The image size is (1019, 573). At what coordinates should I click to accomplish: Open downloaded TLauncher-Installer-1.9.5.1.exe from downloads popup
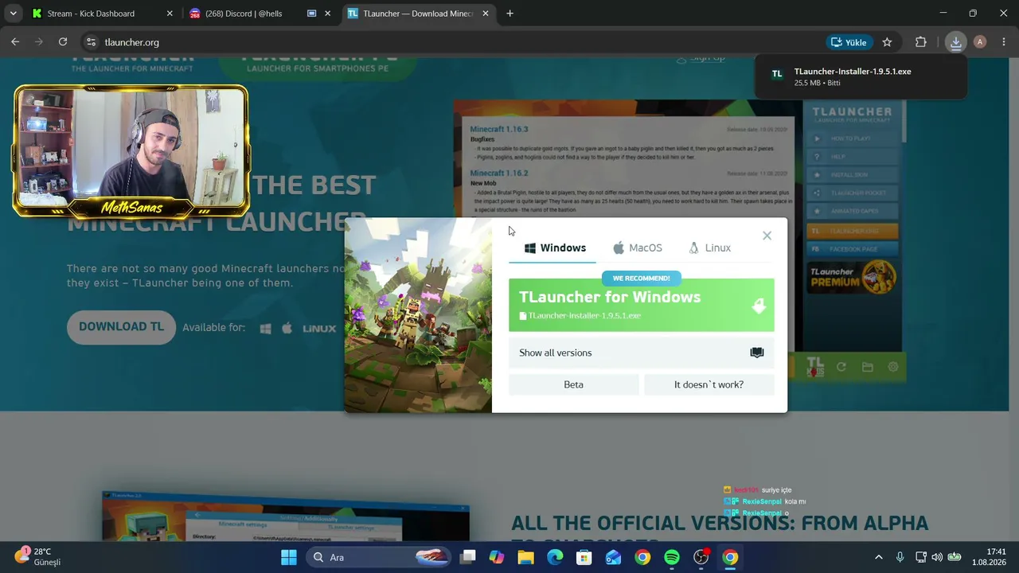861,76
